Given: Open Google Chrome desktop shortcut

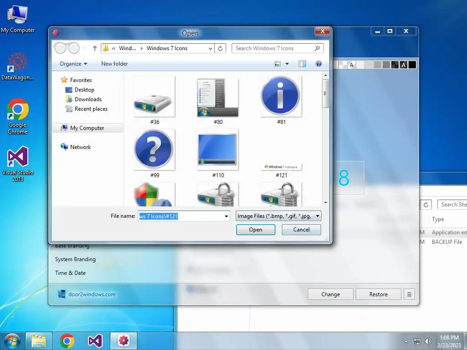Looking at the screenshot, I should (18, 116).
